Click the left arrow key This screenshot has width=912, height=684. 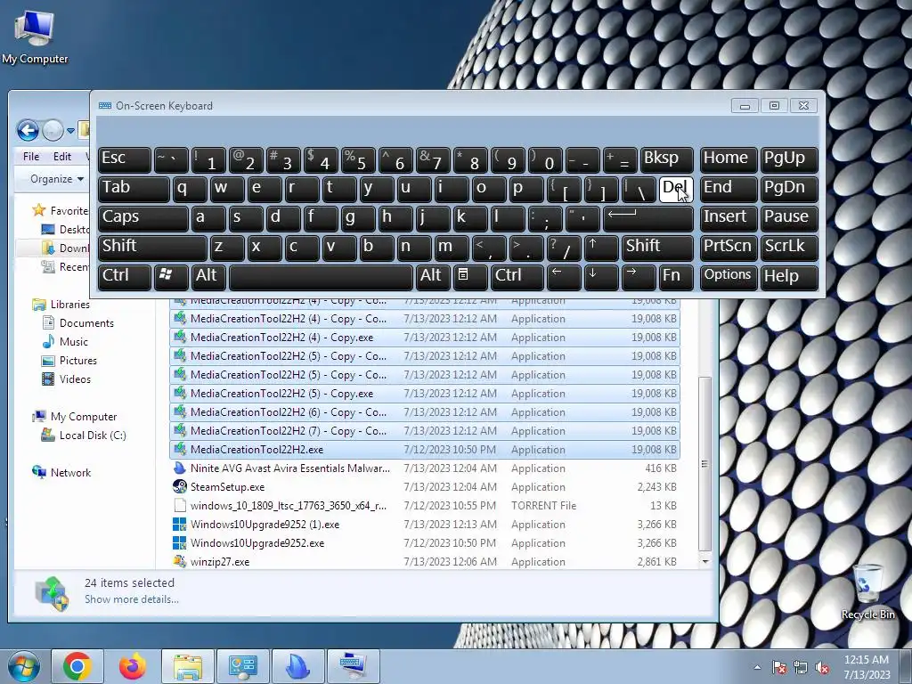click(564, 277)
